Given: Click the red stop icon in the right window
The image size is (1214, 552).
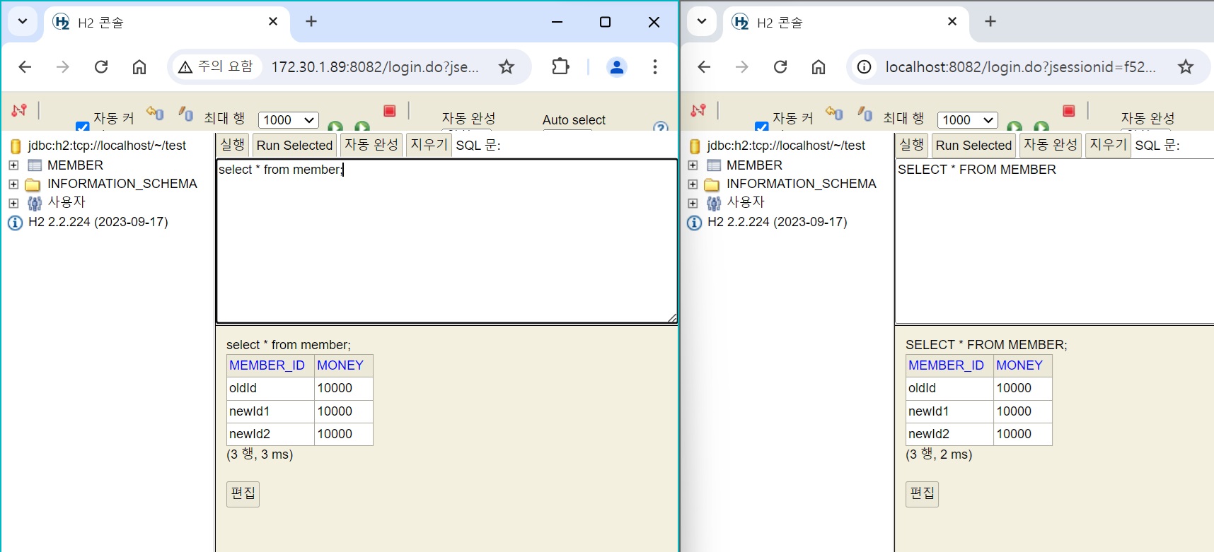Looking at the screenshot, I should (1068, 111).
